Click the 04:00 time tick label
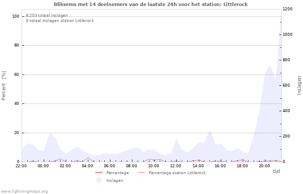The height and width of the screenshot is (194, 303). (87, 166)
